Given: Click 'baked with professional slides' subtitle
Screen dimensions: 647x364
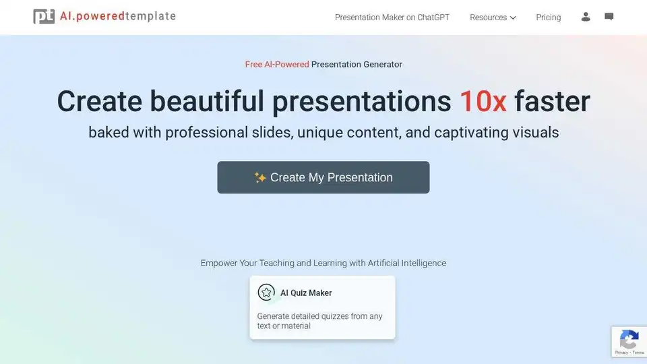Looking at the screenshot, I should 323,133.
